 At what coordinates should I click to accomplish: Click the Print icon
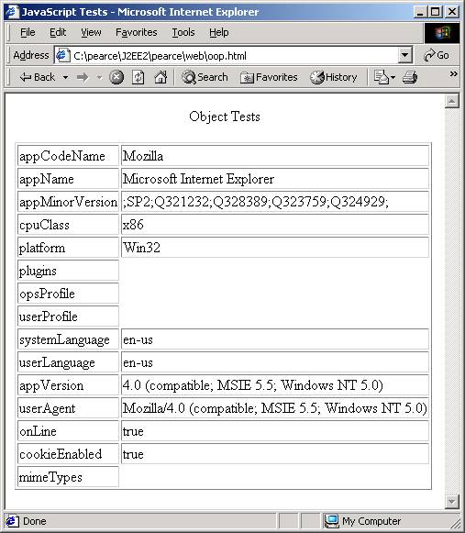coord(410,77)
